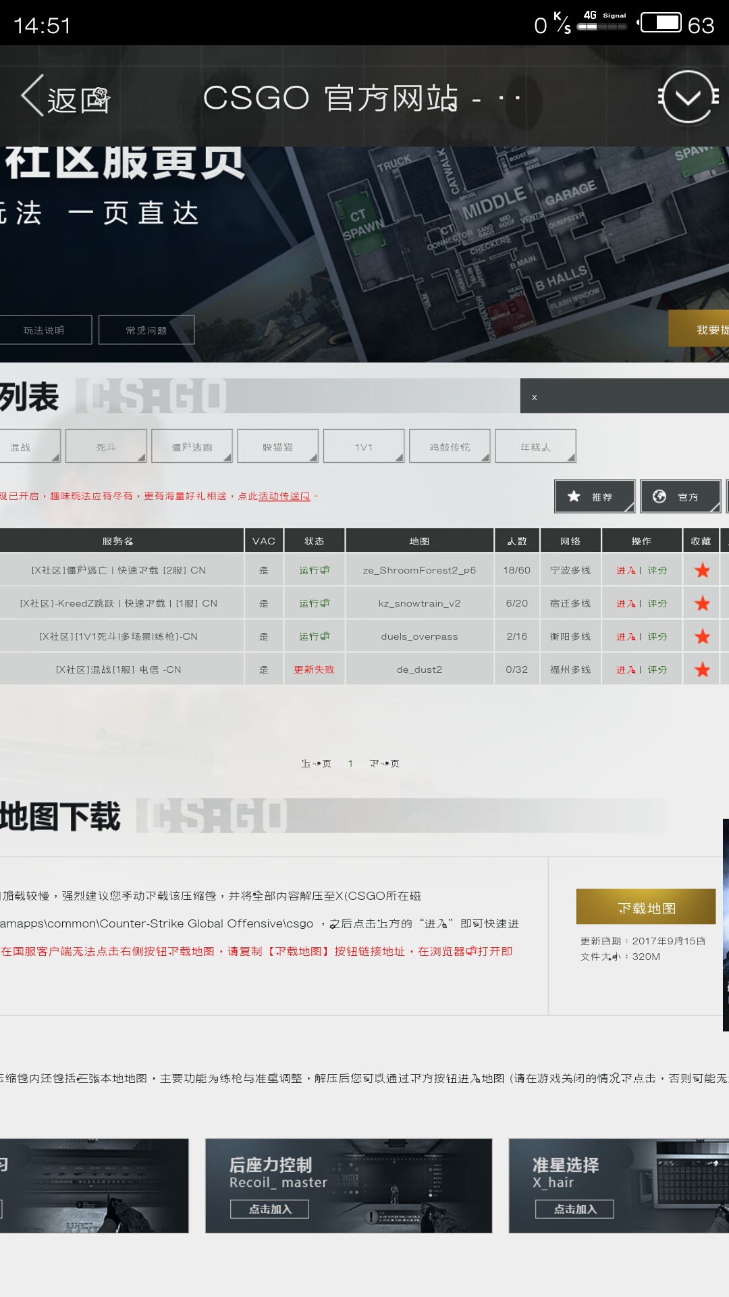Click the gold 下载地图 button

(x=646, y=907)
